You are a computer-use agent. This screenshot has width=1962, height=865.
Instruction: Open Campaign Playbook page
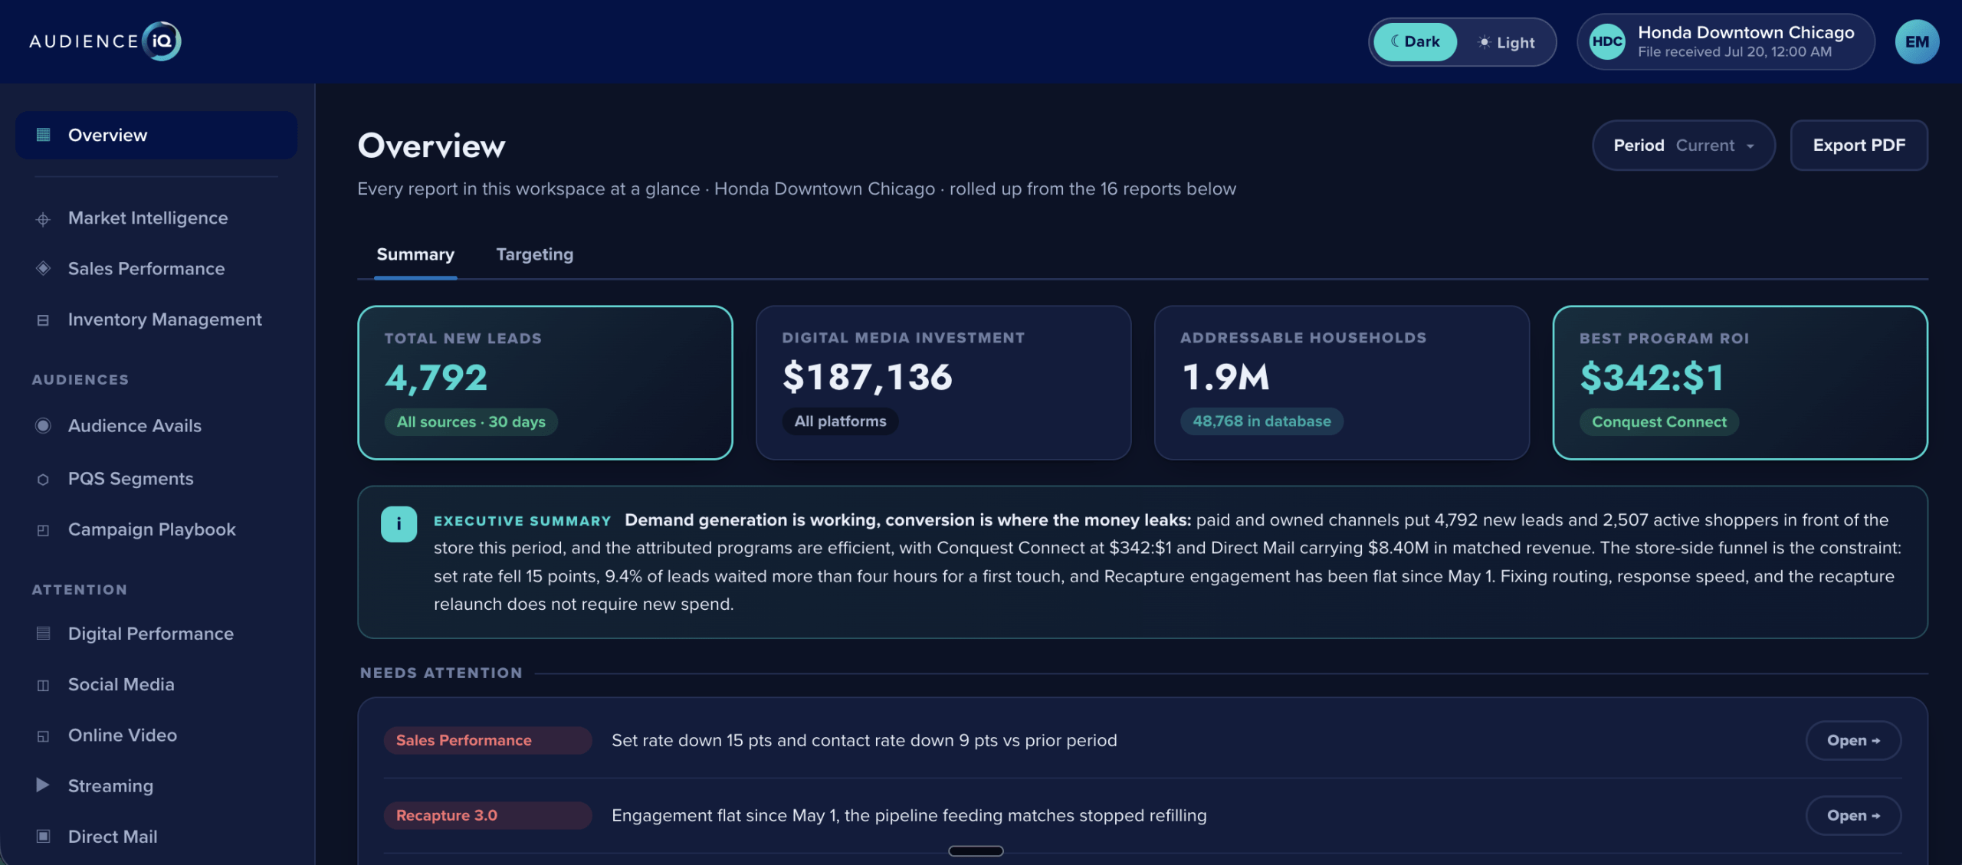[156, 529]
